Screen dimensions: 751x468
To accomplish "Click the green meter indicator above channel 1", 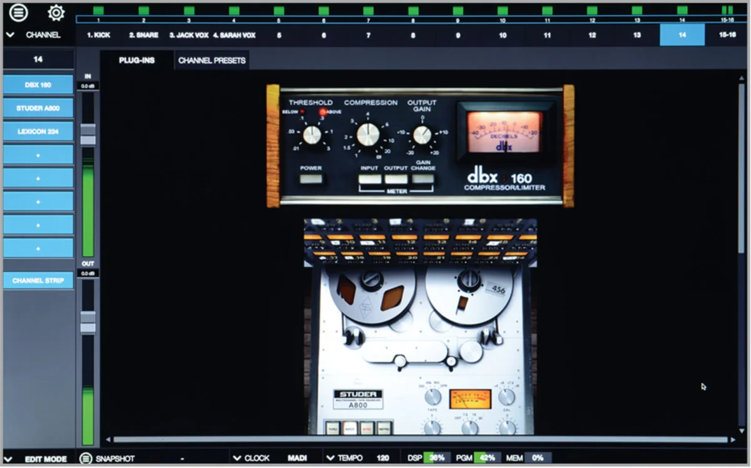I will coord(98,11).
